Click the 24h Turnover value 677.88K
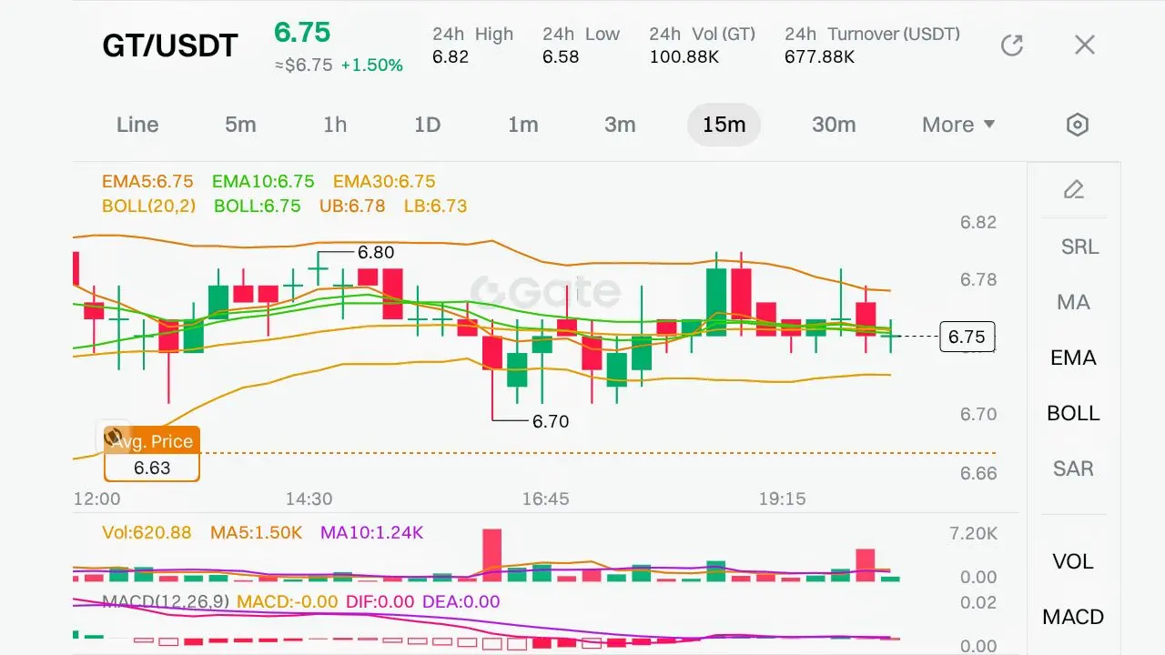This screenshot has height=655, width=1165. 819,56
